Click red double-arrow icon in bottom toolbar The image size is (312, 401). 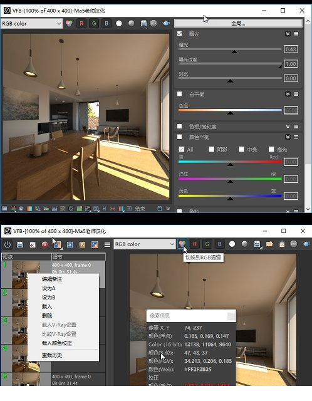pyautogui.click(x=113, y=209)
